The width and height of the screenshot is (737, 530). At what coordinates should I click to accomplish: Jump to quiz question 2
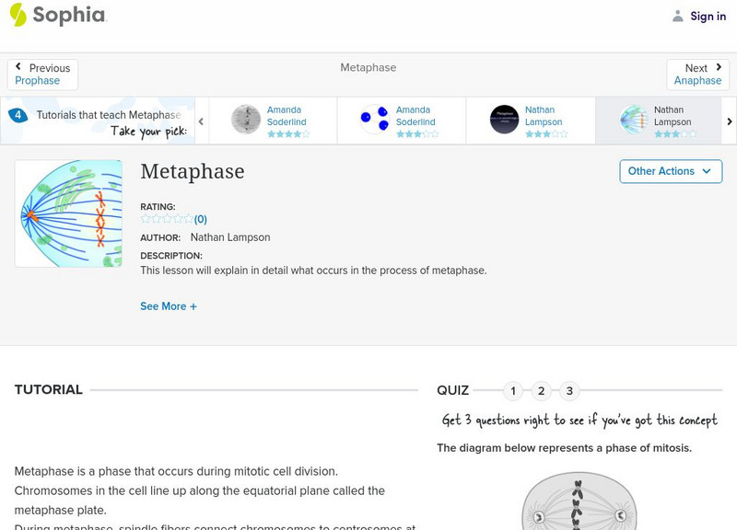coord(542,391)
